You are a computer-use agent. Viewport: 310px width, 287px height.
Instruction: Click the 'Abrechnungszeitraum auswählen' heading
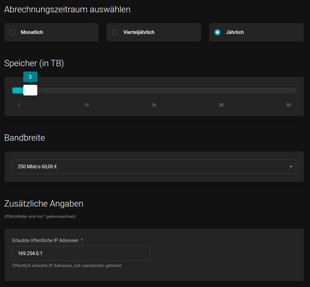[67, 9]
